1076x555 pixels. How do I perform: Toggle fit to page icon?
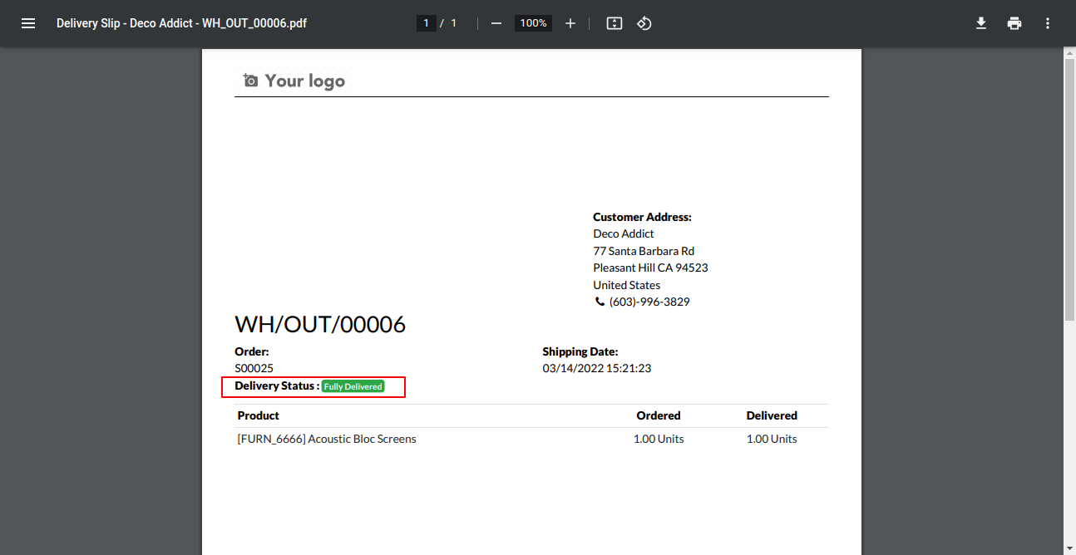pyautogui.click(x=615, y=23)
